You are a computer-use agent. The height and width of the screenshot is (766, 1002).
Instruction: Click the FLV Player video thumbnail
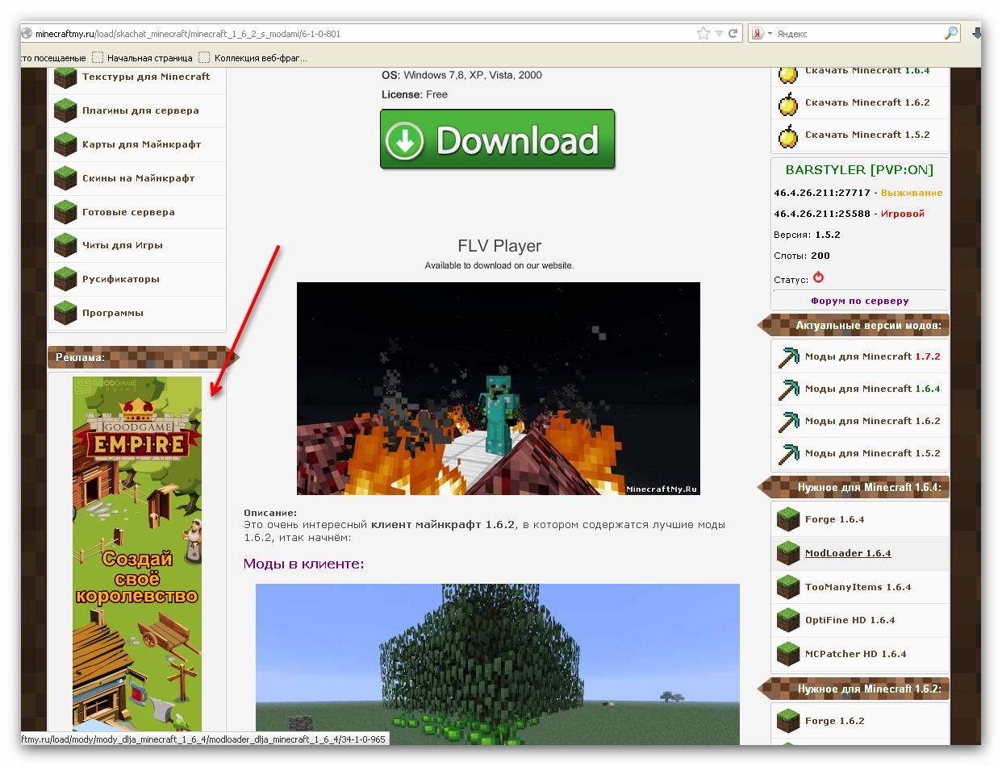499,389
